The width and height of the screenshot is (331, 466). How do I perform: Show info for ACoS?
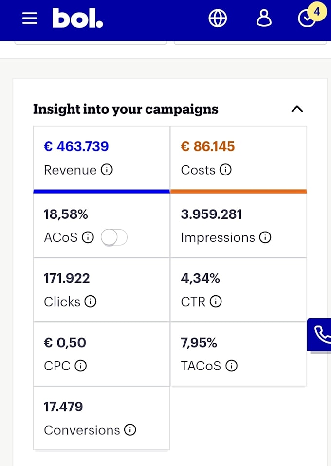(88, 237)
